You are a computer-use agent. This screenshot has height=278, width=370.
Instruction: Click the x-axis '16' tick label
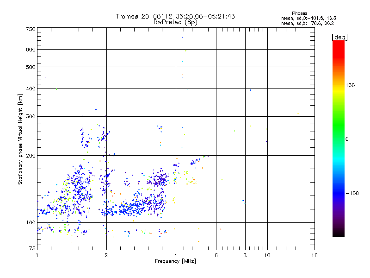click(x=314, y=255)
